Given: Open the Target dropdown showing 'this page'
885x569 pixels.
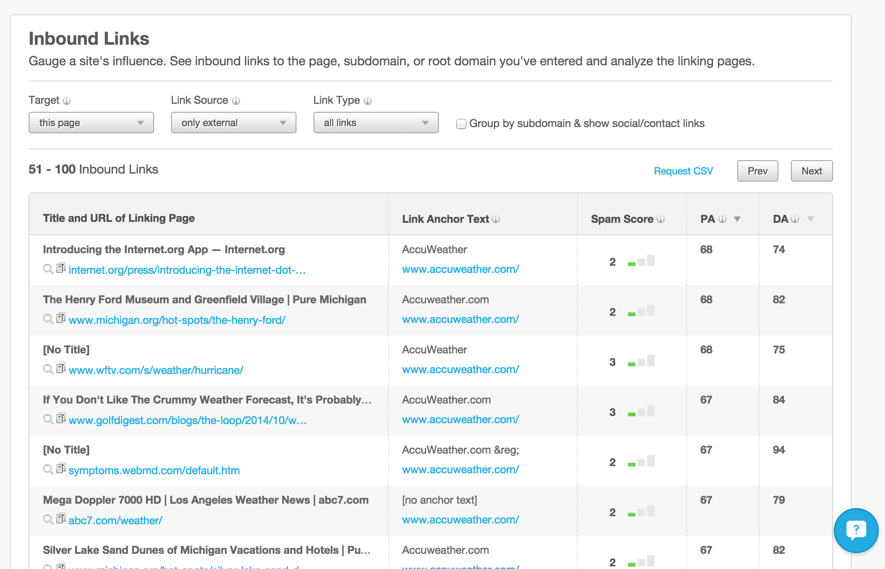Looking at the screenshot, I should click(x=91, y=123).
